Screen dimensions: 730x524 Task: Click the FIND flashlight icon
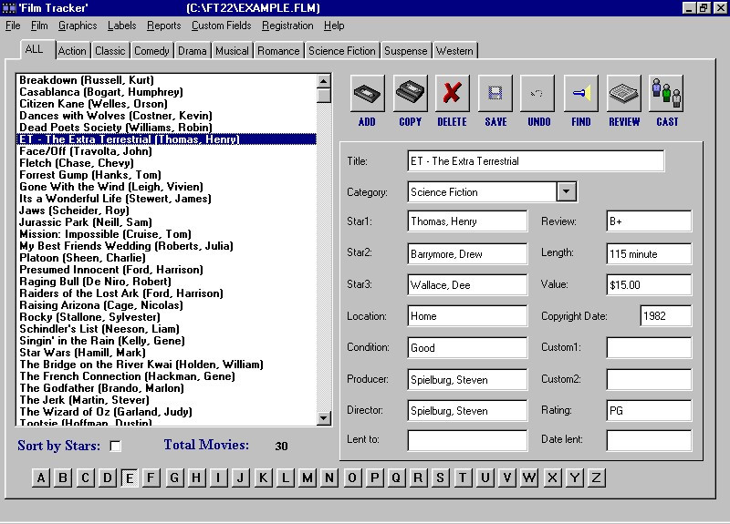pos(581,94)
